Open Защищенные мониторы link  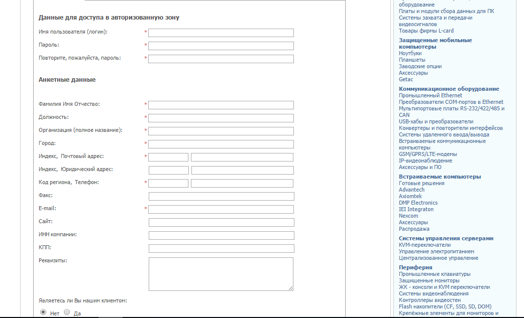coord(429,280)
